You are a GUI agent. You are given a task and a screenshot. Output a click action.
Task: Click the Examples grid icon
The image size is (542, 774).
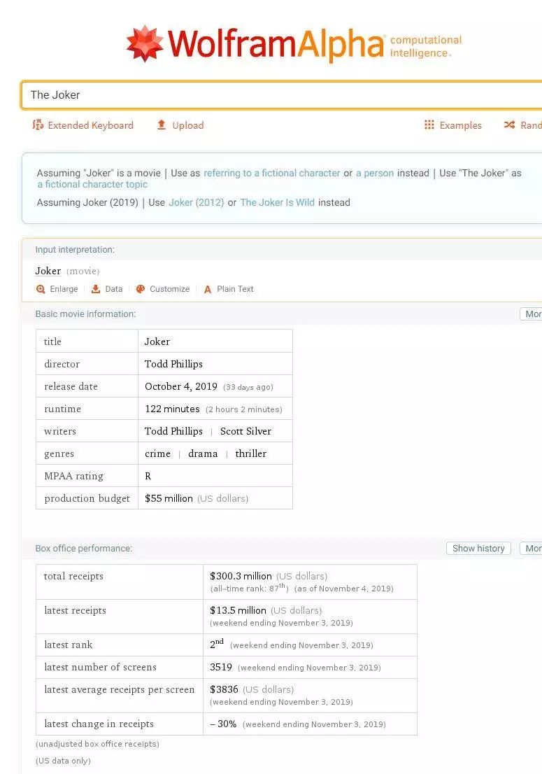[429, 125]
